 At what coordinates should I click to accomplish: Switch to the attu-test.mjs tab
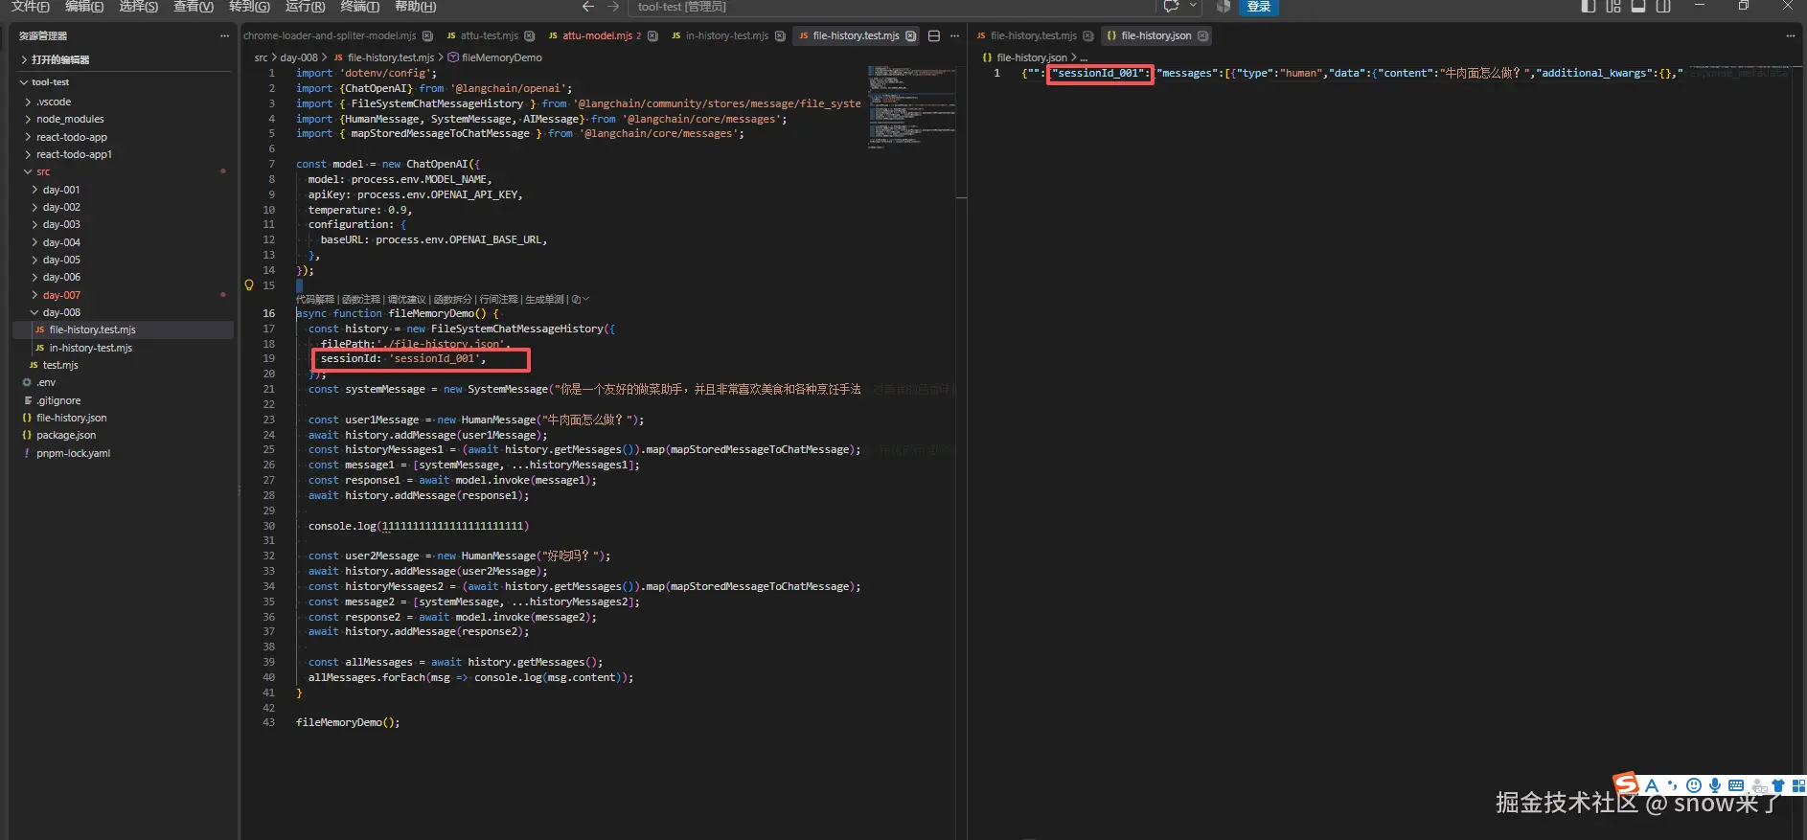[x=489, y=35]
